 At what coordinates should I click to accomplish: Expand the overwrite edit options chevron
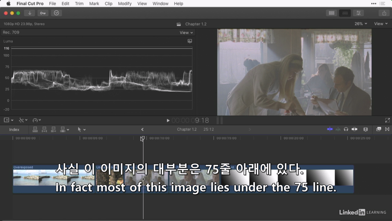tap(68, 130)
